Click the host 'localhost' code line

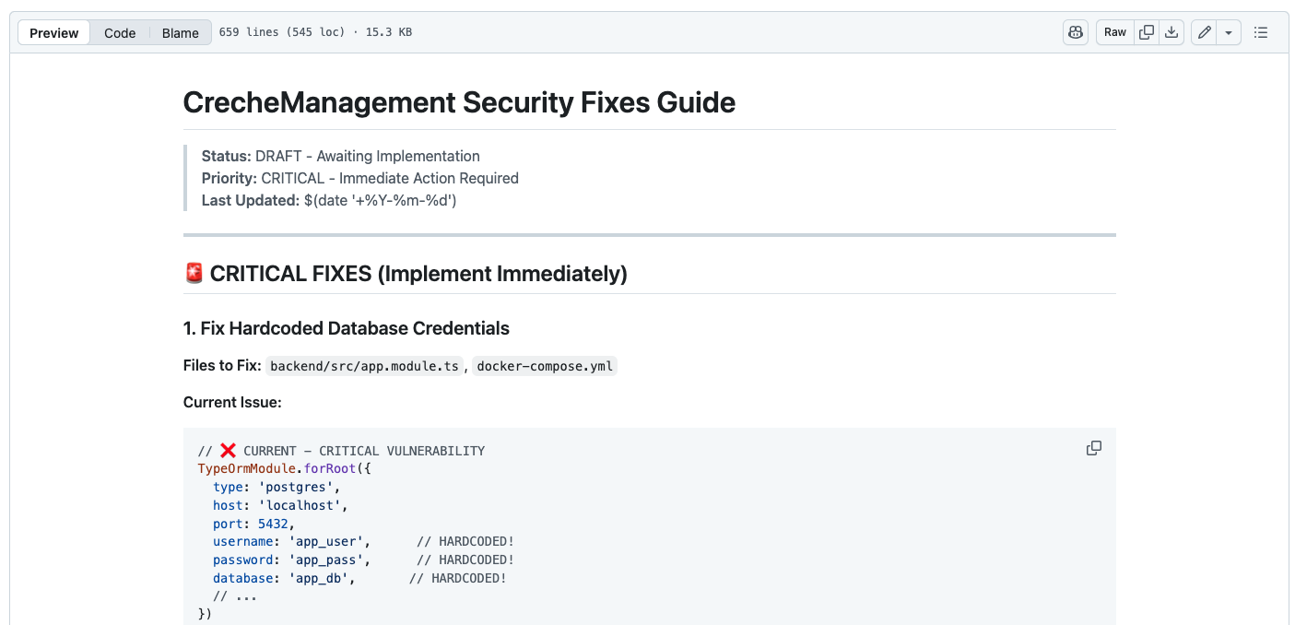tap(280, 505)
